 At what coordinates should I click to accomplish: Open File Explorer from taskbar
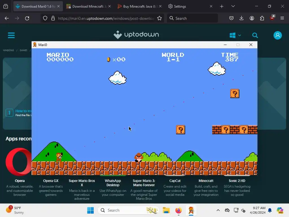166,210
